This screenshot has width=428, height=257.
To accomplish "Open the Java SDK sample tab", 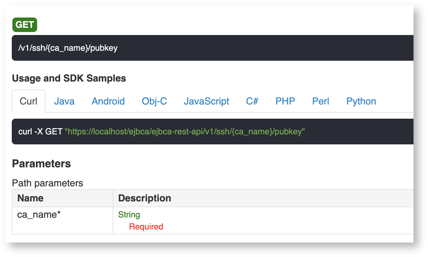I will click(x=64, y=101).
